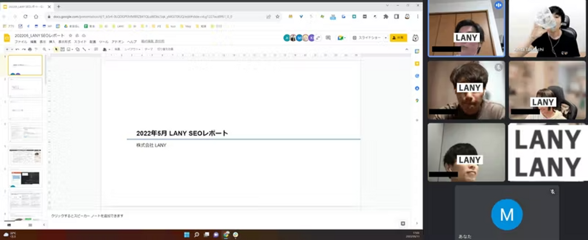Select the first slide thumbnail
Screen dimensions: 588x240
pyautogui.click(x=25, y=65)
